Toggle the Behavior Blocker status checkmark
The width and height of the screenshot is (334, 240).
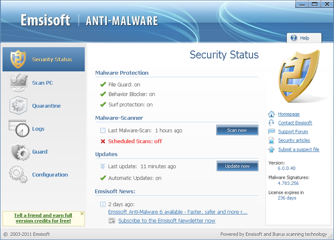tap(103, 94)
